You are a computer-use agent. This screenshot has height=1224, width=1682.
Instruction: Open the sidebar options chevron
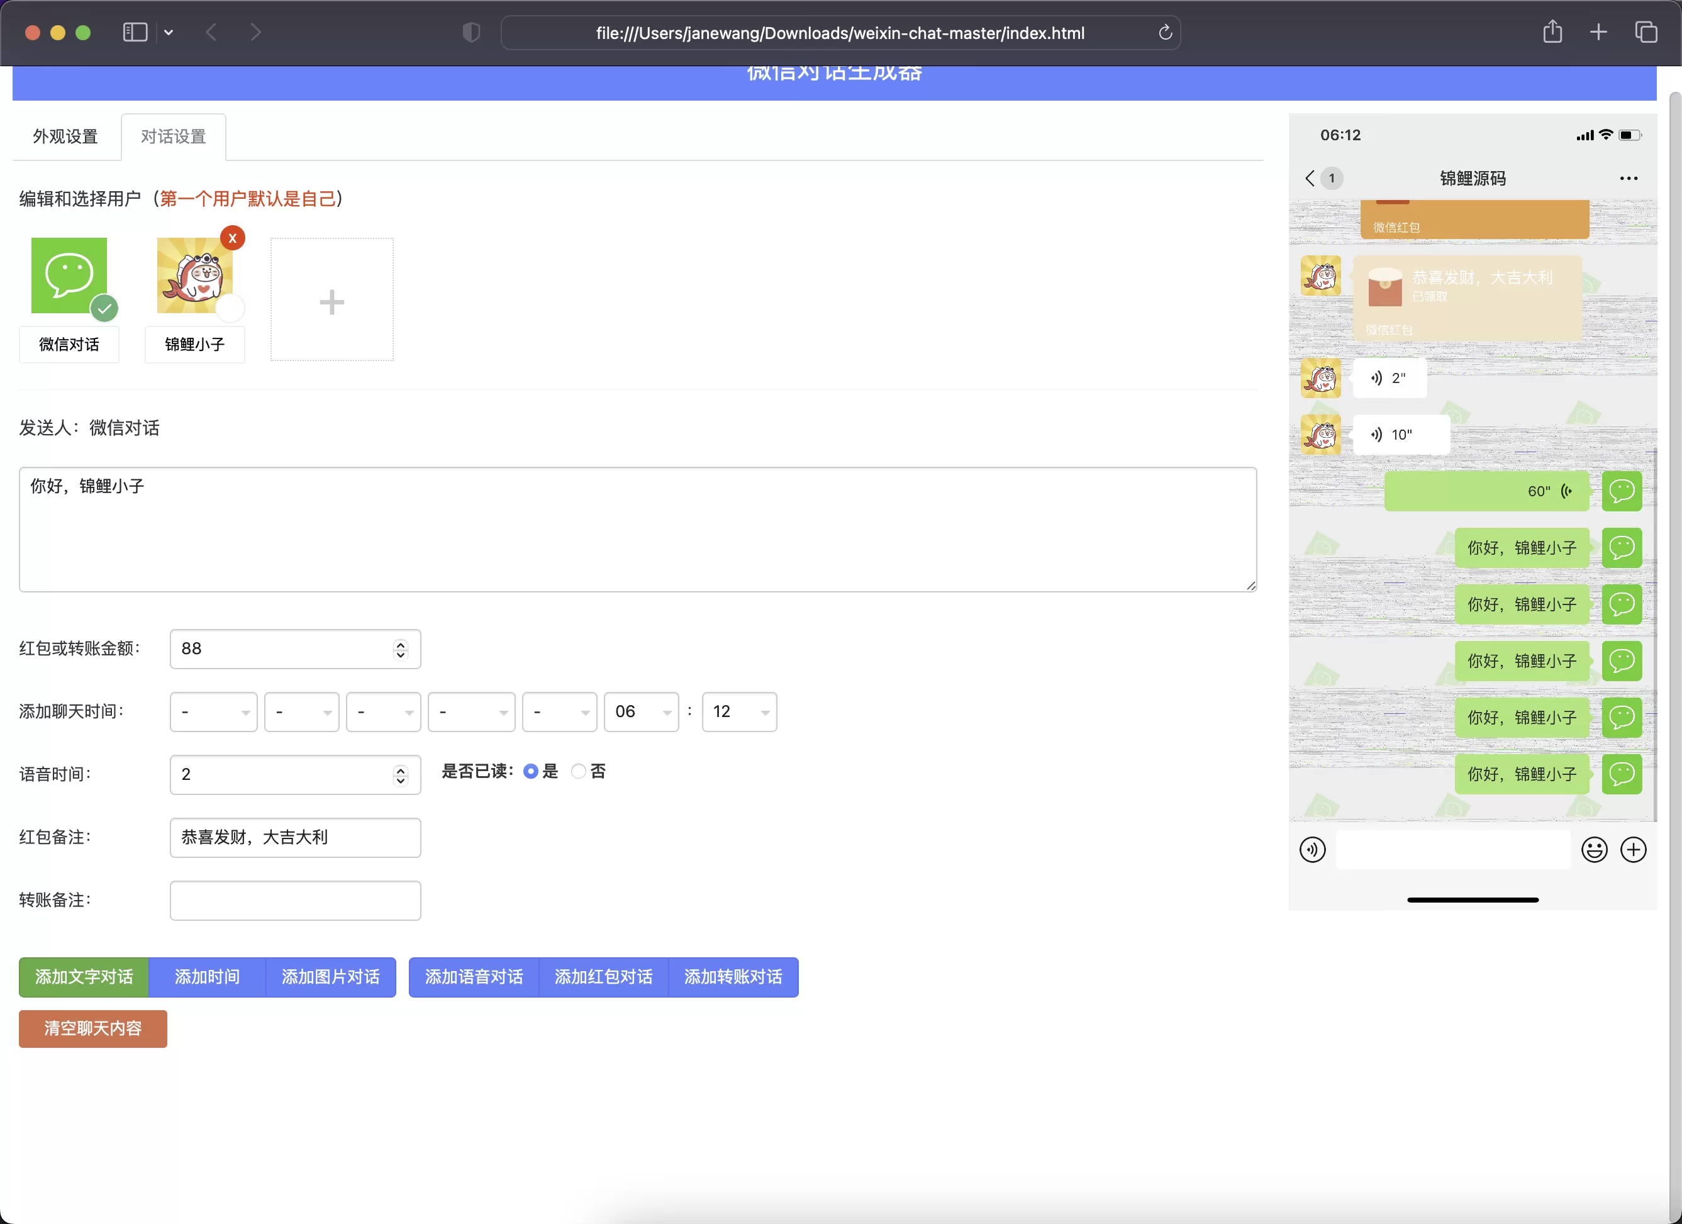coord(169,33)
